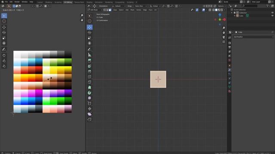
Task: Open the Drag Select Box dropdown
Action: coord(141,6)
